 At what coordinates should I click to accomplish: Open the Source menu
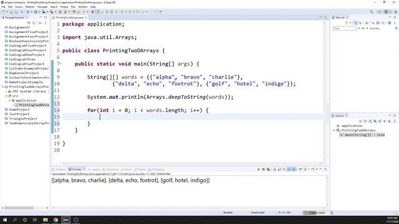point(19,7)
